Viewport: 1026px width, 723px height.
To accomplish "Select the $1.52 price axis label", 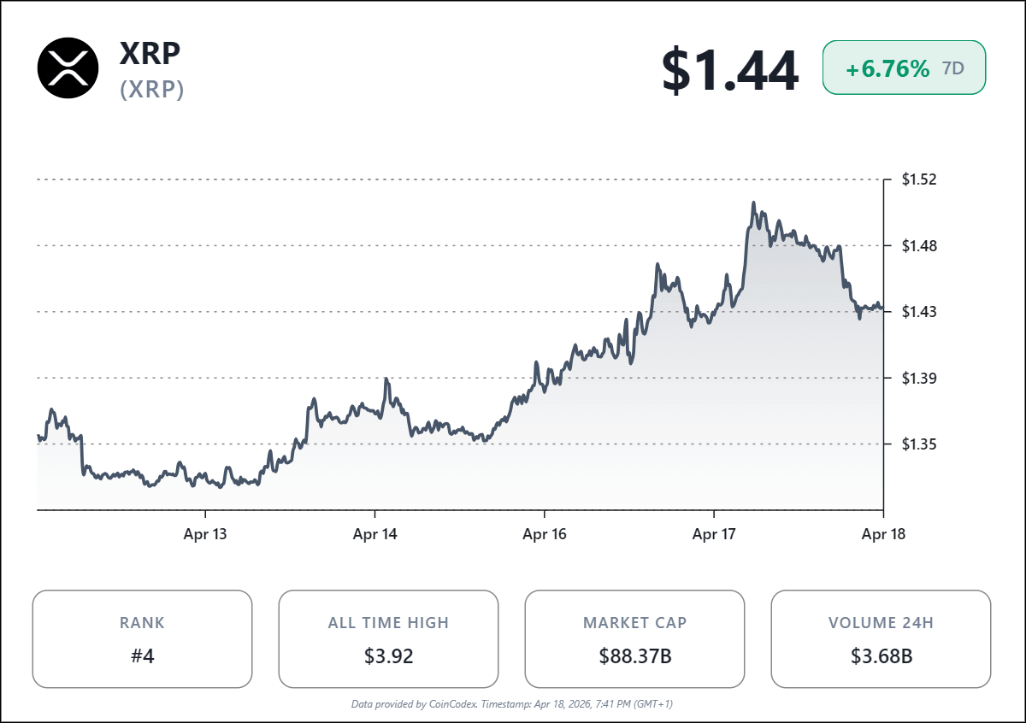I will coord(920,179).
